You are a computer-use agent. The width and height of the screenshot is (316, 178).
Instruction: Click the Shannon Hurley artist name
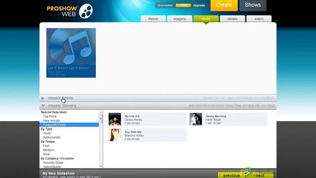coord(134,135)
